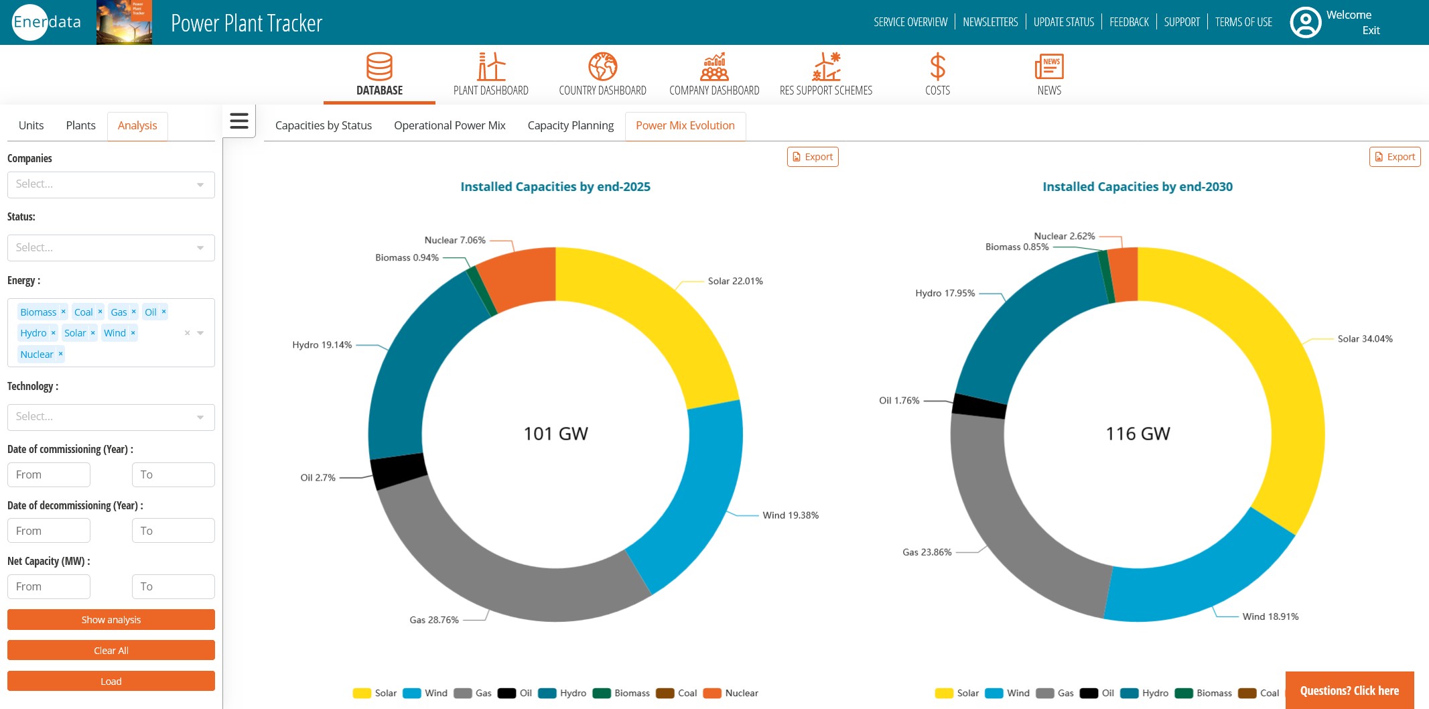This screenshot has height=709, width=1429.
Task: Expand the Technology dropdown
Action: 111,417
